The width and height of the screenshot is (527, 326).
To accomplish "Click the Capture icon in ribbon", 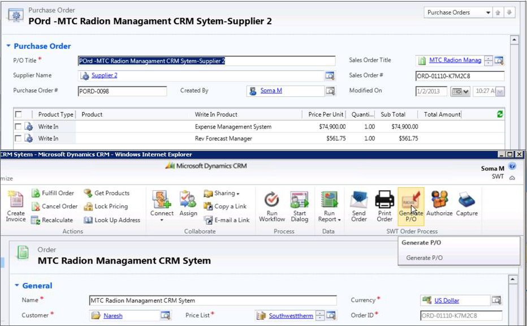I will click(x=466, y=200).
